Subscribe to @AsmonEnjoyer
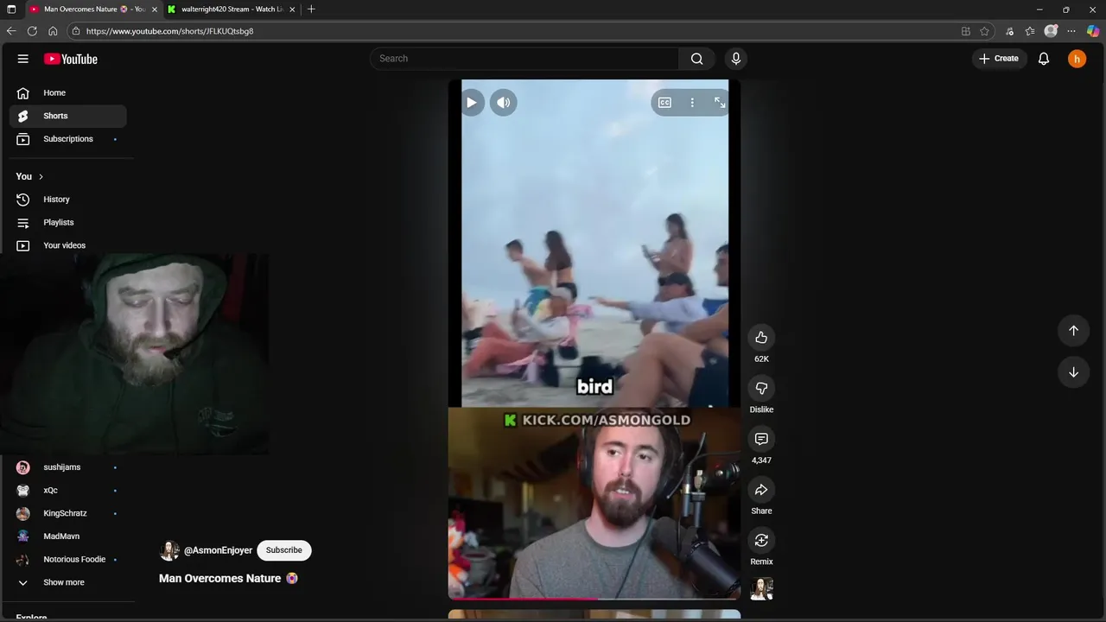Viewport: 1106px width, 622px height. click(x=284, y=550)
